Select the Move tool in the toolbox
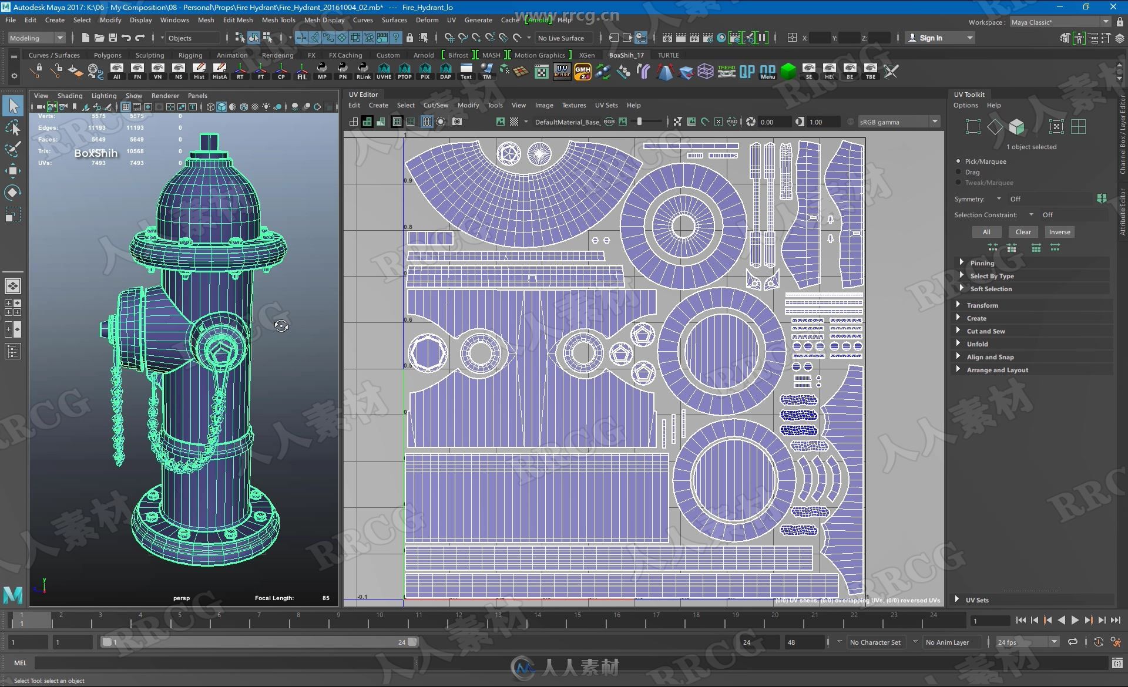 [13, 171]
